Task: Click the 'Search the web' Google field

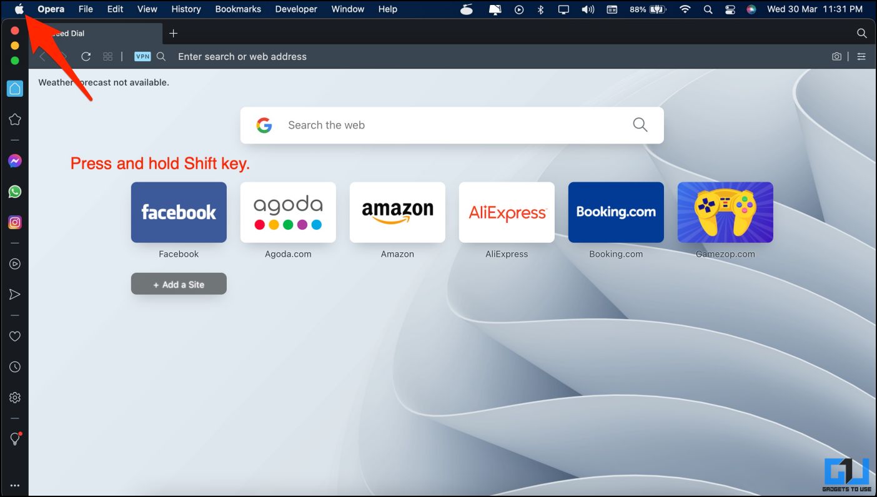Action: 452,125
